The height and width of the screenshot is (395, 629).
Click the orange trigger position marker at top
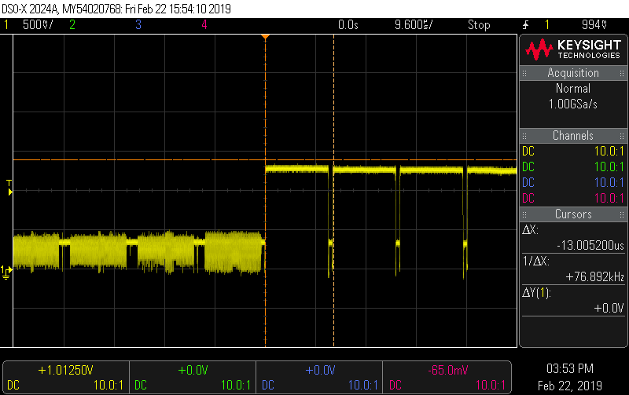[265, 37]
